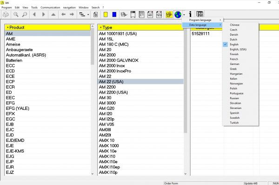Click the Type column header
This screenshot has width=279, height=185.
point(140,27)
